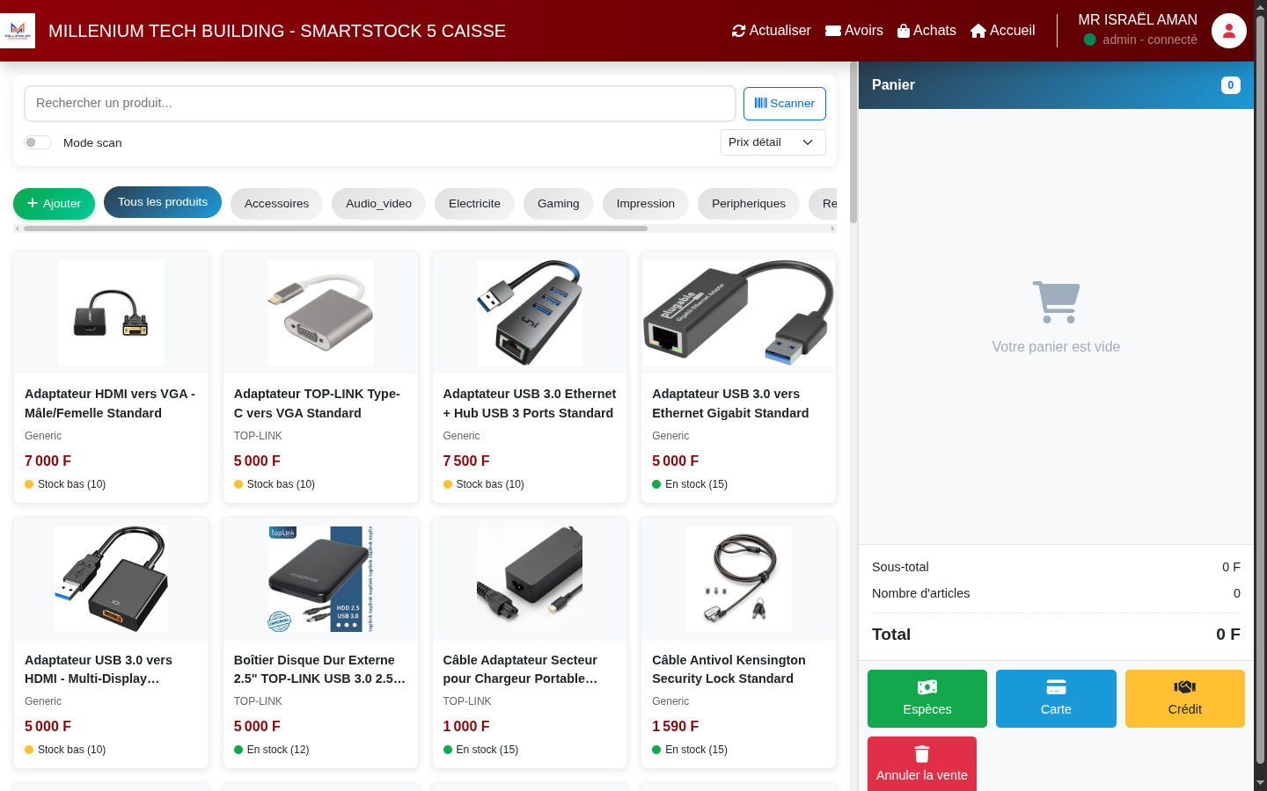The width and height of the screenshot is (1267, 791).
Task: Choose the Crédit payment button
Action: click(1184, 699)
